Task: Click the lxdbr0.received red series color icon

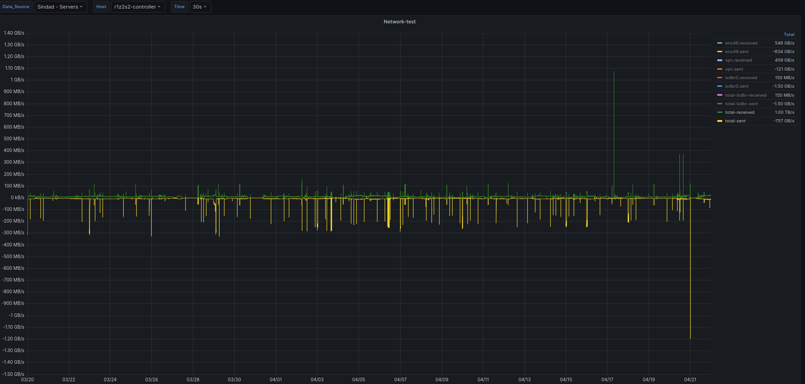Action: (x=720, y=78)
